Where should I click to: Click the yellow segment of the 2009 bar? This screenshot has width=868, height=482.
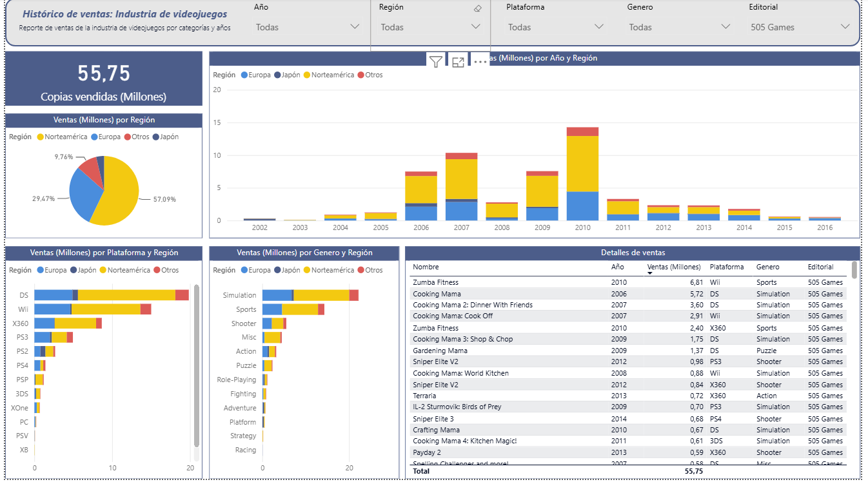pos(542,191)
